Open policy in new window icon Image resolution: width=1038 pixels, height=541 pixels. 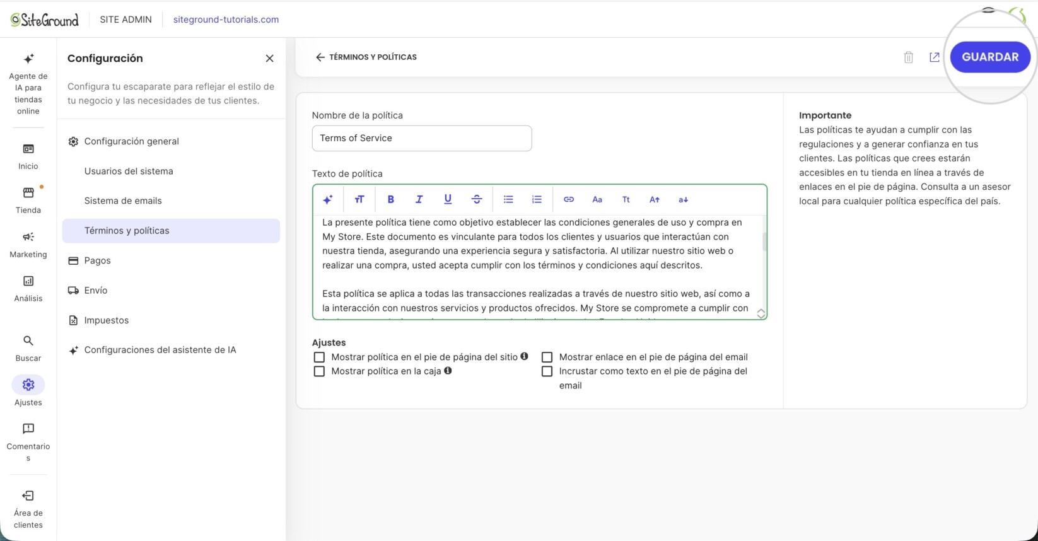click(935, 57)
